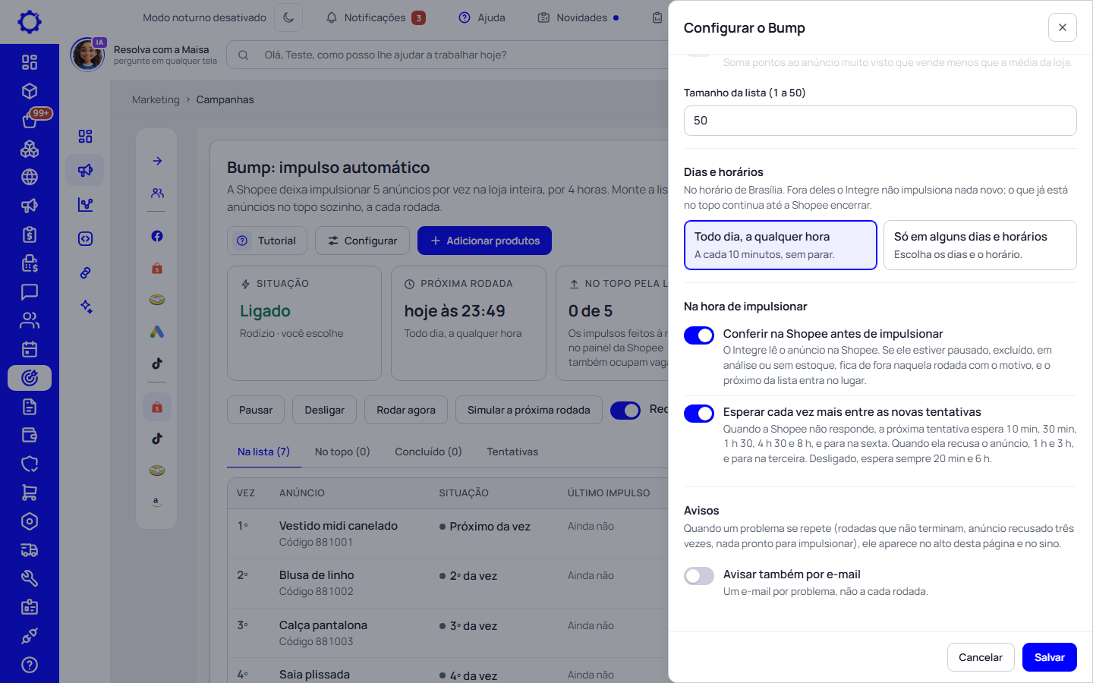Enable Avisar também por e-mail switch
This screenshot has height=683, width=1093.
(699, 576)
